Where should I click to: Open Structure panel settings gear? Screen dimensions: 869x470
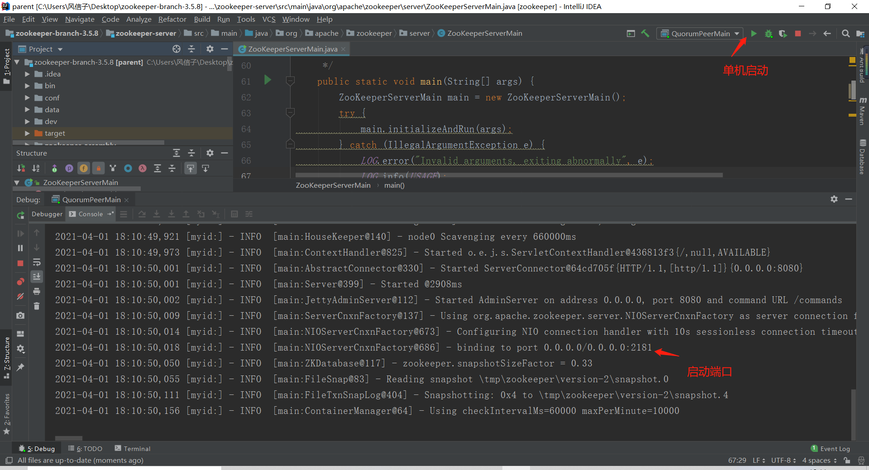[x=210, y=153]
